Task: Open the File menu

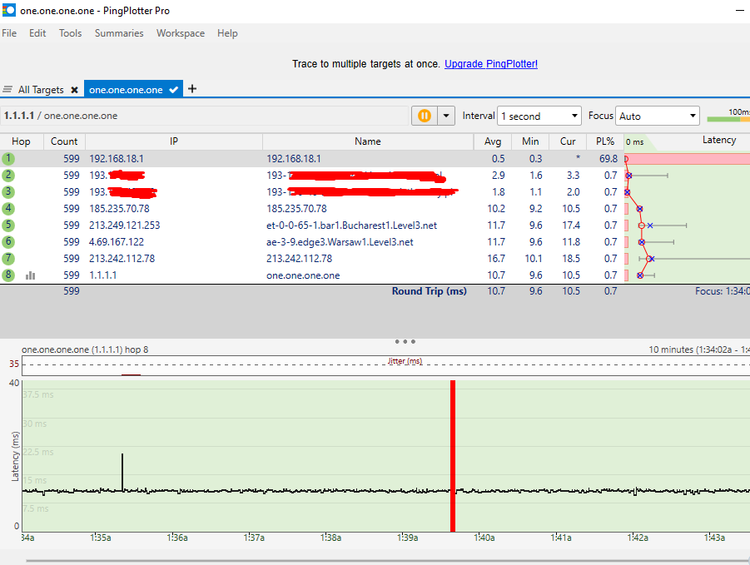Action: (9, 33)
